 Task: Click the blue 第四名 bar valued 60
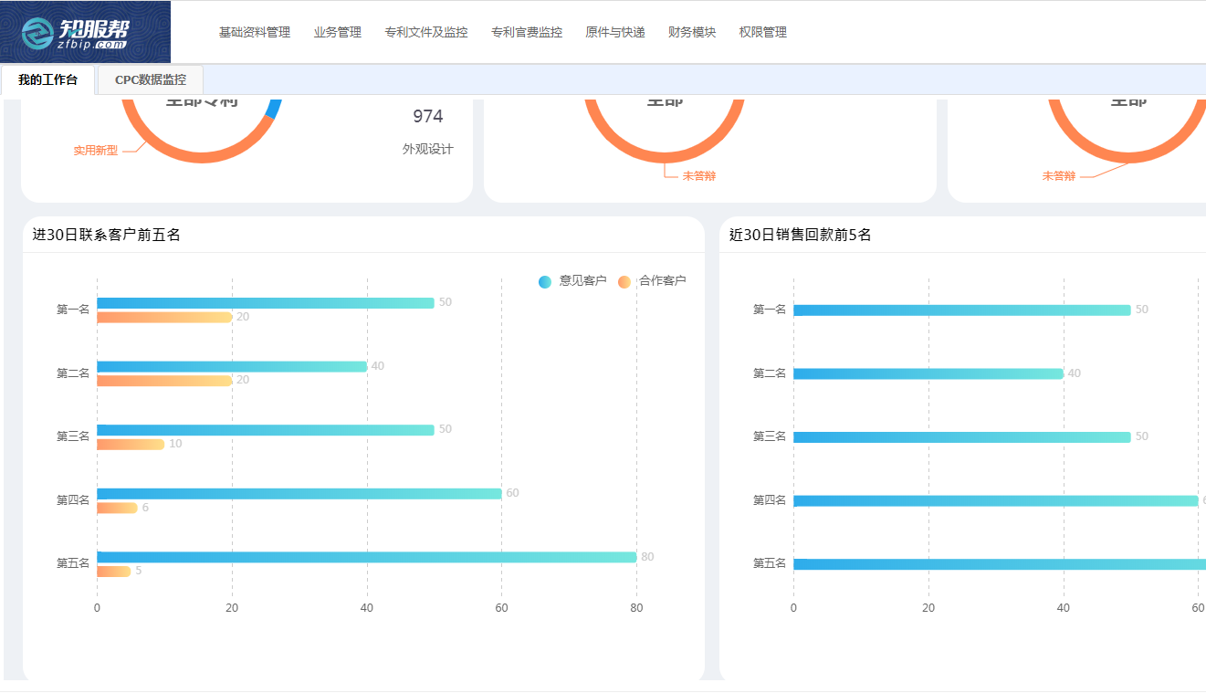299,494
